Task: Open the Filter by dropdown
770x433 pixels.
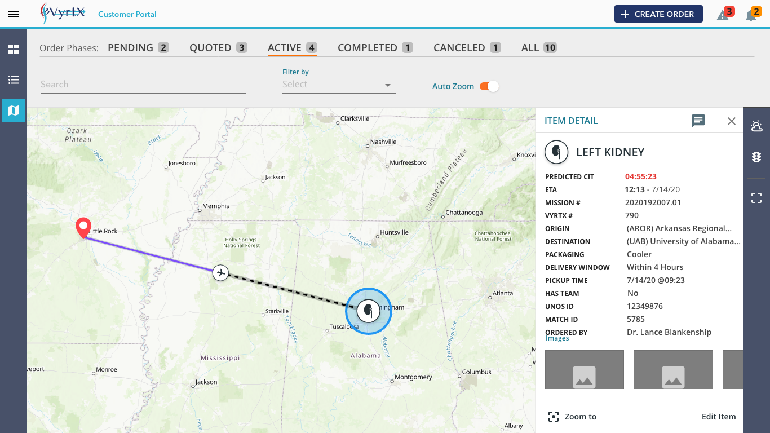Action: pyautogui.click(x=339, y=85)
